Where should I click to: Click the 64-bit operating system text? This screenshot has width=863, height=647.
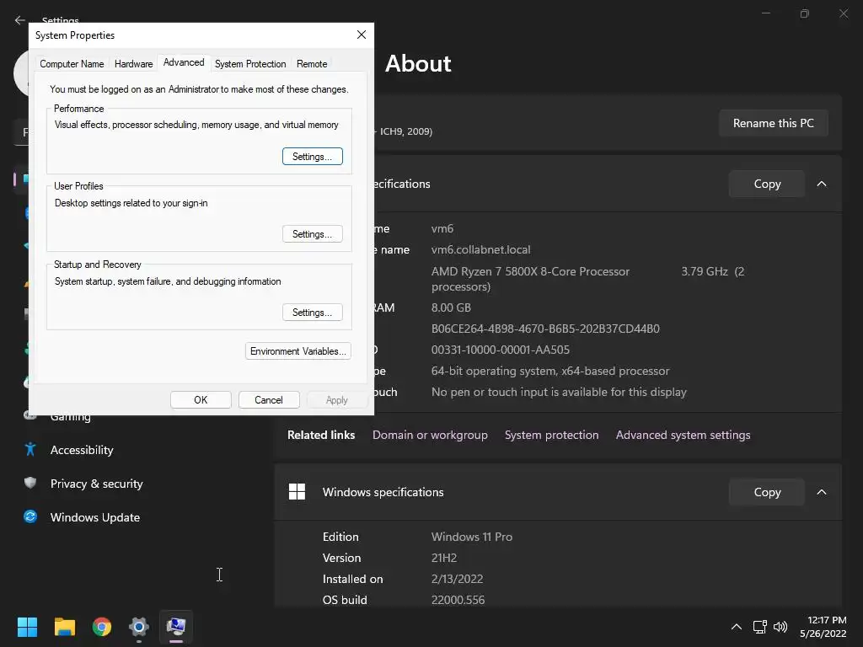coord(550,371)
